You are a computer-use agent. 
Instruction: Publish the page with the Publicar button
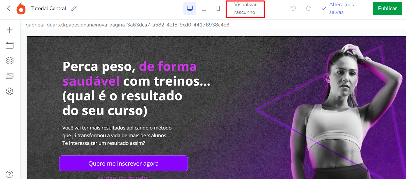[387, 8]
